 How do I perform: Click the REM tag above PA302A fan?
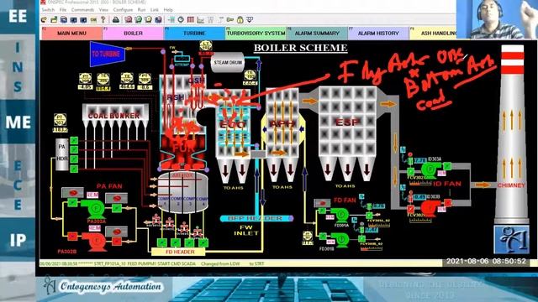(92, 195)
